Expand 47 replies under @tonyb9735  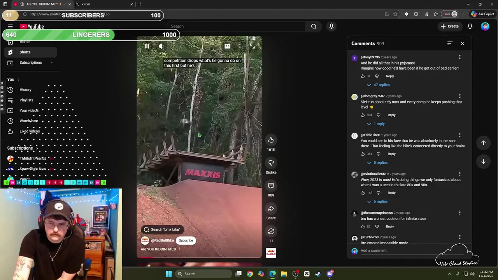(378, 85)
